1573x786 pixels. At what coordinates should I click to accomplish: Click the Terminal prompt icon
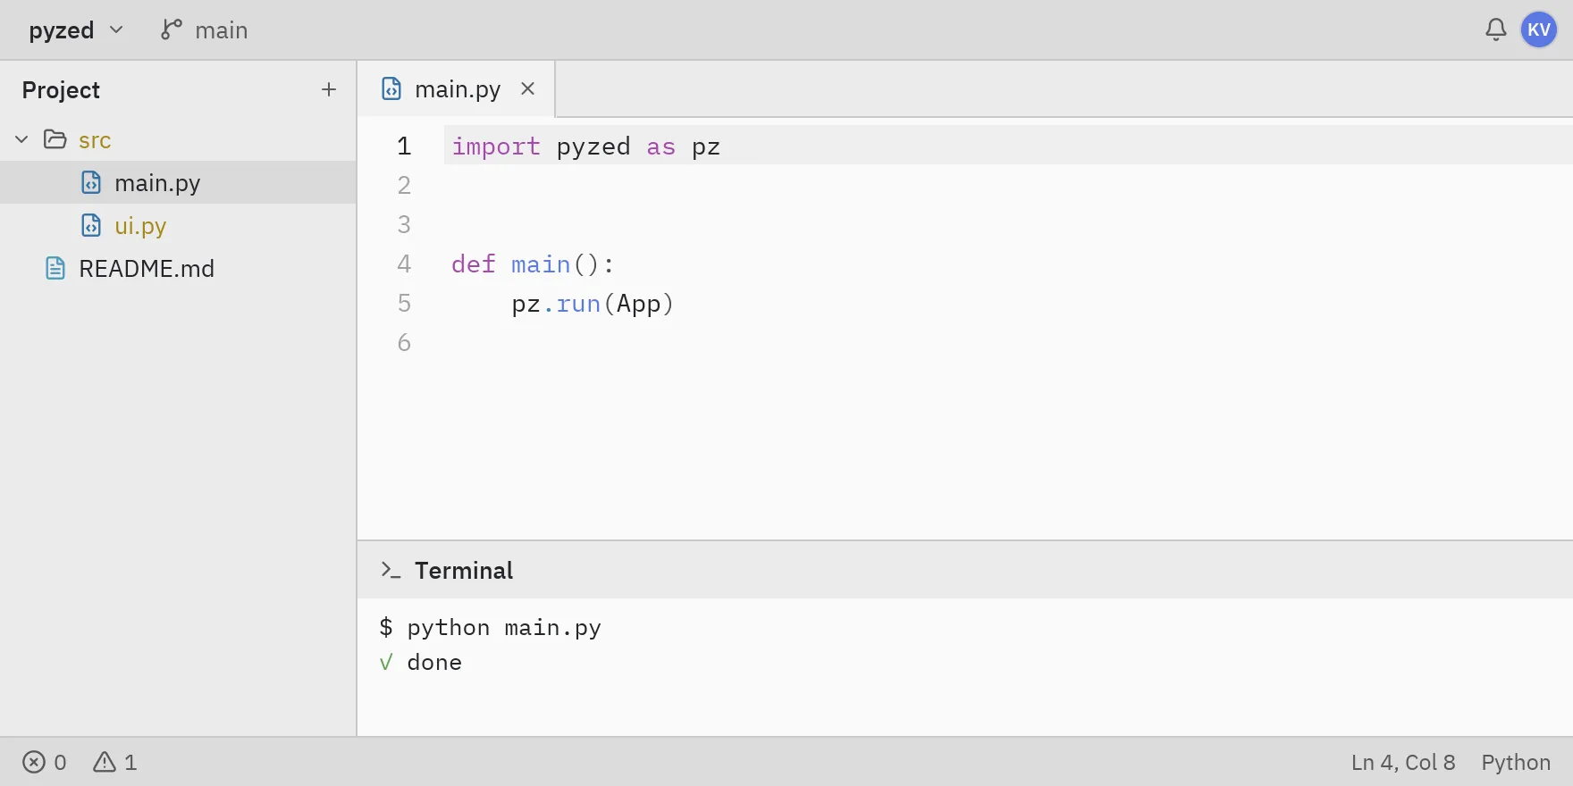click(391, 570)
